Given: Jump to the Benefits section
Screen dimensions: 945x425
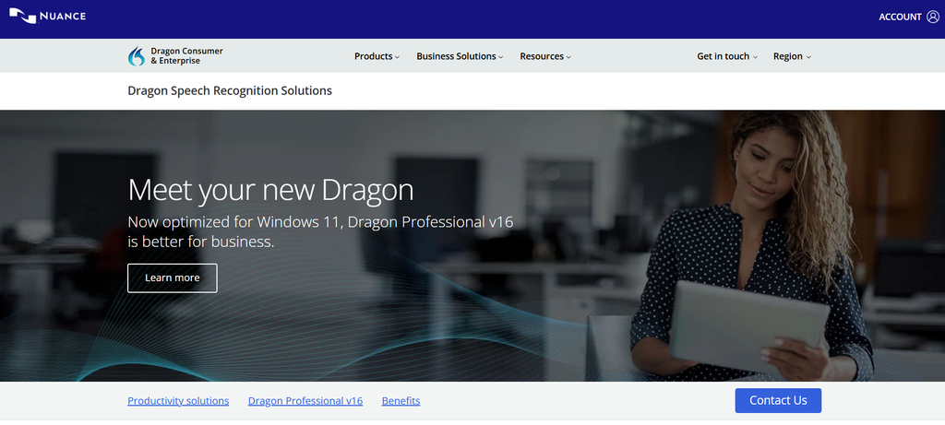Looking at the screenshot, I should (401, 401).
